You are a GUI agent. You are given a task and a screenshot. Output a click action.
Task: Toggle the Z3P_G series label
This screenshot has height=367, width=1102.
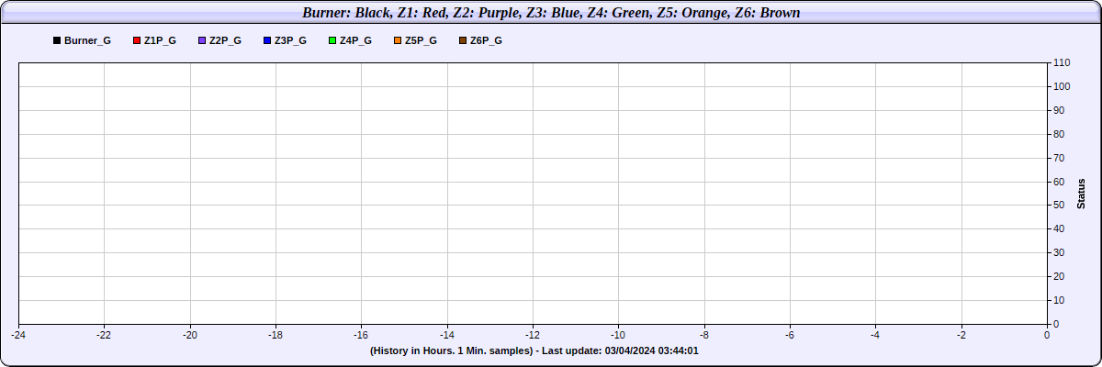point(290,41)
